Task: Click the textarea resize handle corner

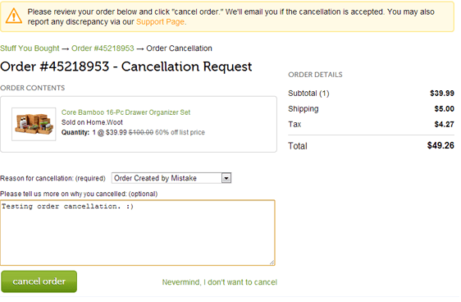Action: pyautogui.click(x=272, y=263)
